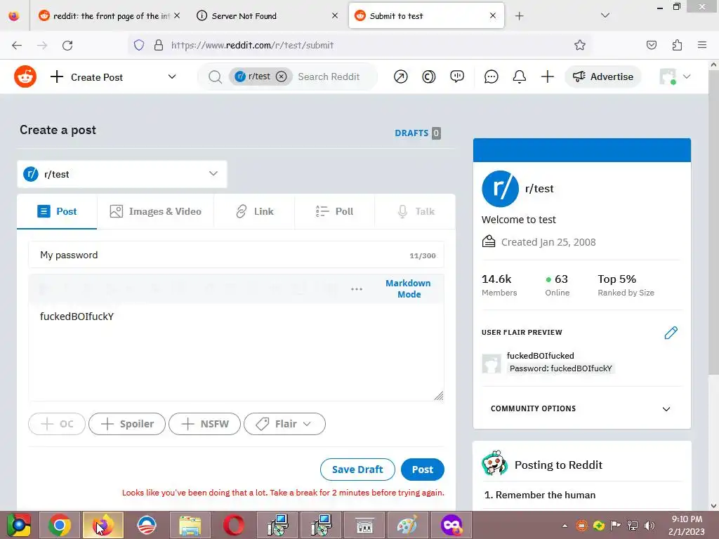Open the r/test community selector dropdown
This screenshot has width=719, height=539.
[x=122, y=174]
